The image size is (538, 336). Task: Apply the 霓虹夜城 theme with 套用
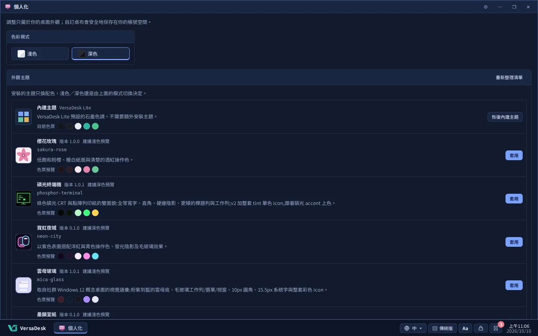pyautogui.click(x=514, y=242)
